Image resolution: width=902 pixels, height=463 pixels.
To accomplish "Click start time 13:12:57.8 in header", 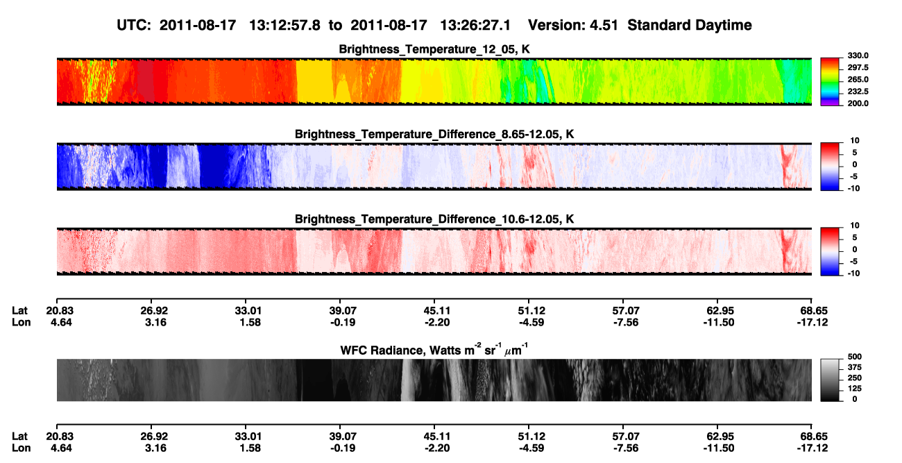I will (x=284, y=26).
